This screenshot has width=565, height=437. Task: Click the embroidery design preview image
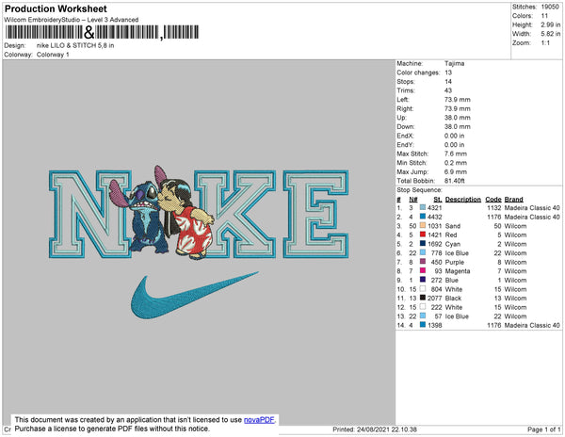[x=199, y=243]
